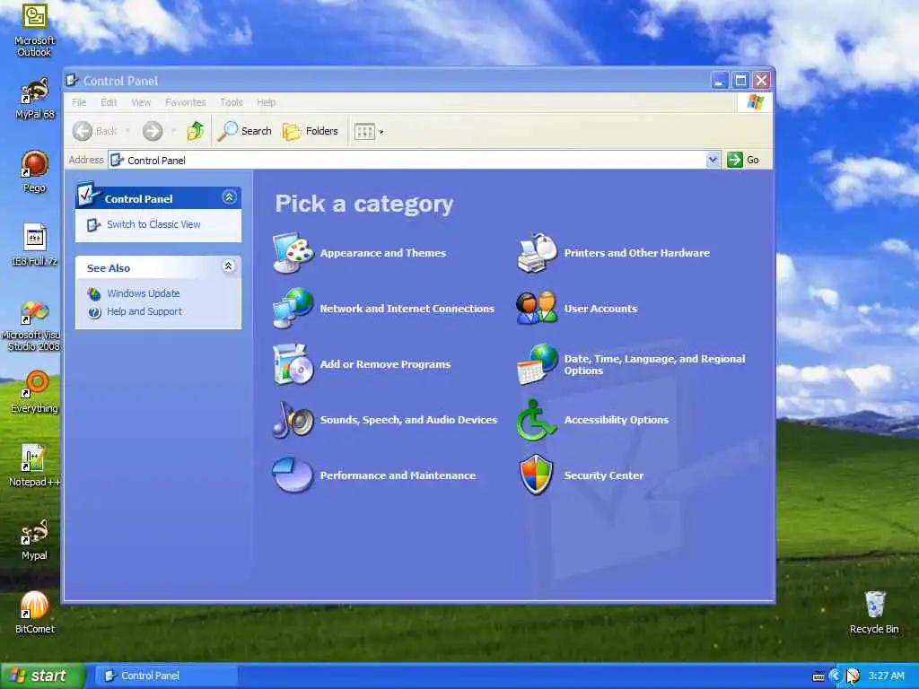The width and height of the screenshot is (919, 689).
Task: Click the Network and Internet Connections globe icon
Action: click(293, 309)
